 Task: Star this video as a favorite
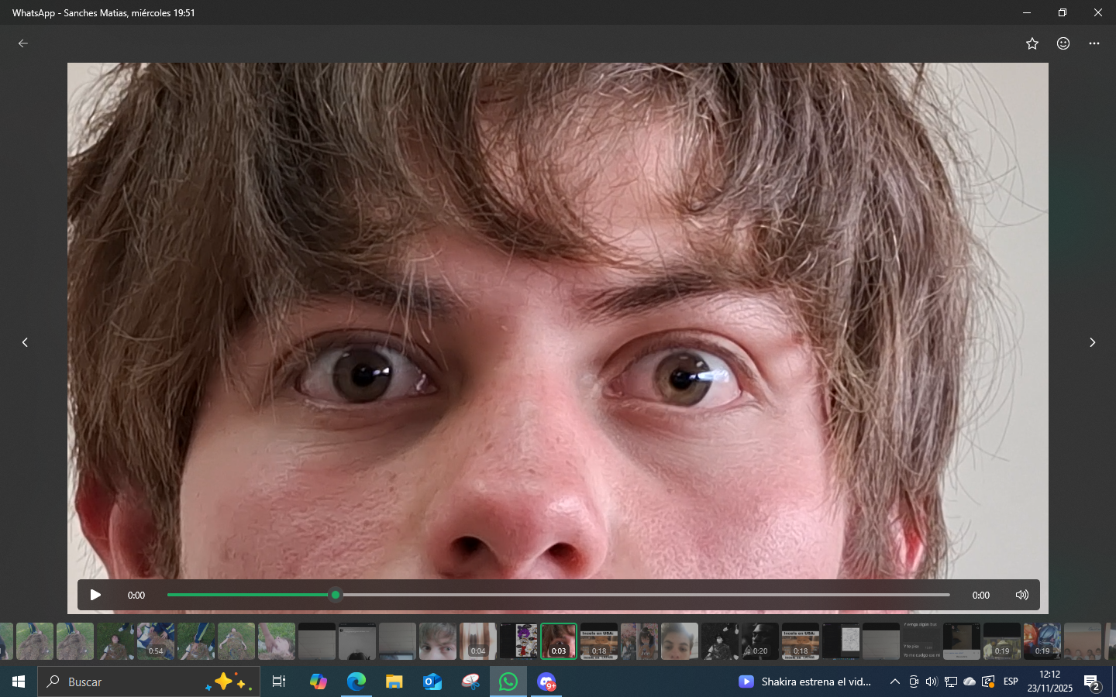click(x=1032, y=43)
